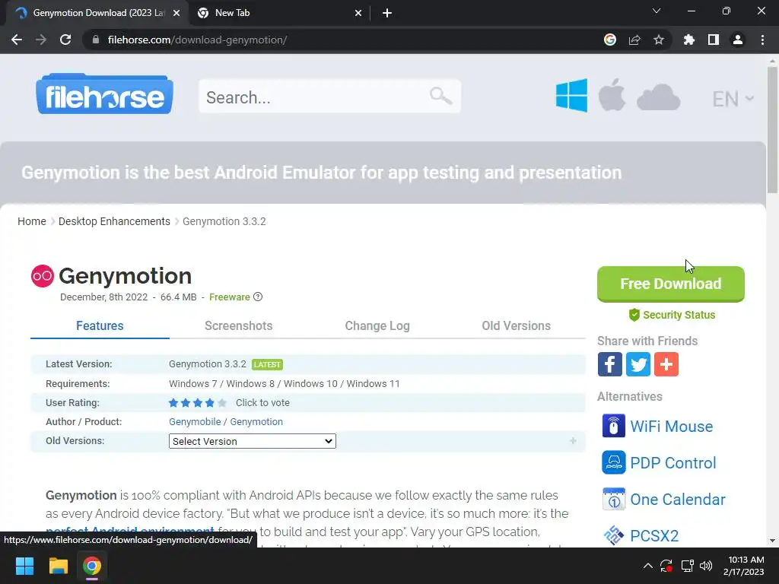779x584 pixels.
Task: Share on Twitter
Action: pyautogui.click(x=638, y=364)
